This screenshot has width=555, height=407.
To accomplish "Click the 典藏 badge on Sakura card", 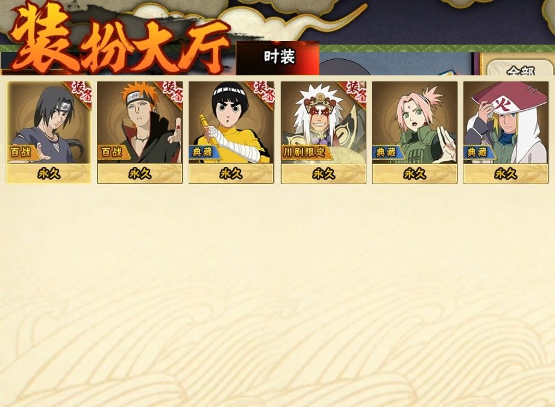I will point(387,153).
